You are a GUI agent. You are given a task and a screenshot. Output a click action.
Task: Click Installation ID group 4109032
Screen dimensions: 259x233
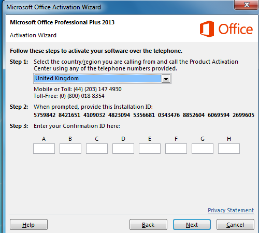(x=94, y=115)
